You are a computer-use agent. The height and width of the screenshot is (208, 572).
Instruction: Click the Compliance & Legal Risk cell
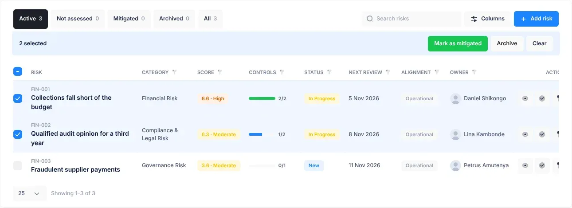point(160,134)
